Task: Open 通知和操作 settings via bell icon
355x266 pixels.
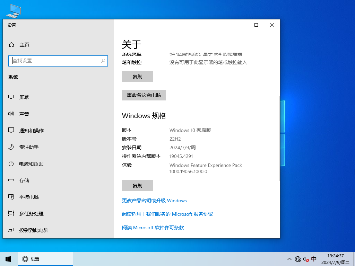Action: coord(11,131)
